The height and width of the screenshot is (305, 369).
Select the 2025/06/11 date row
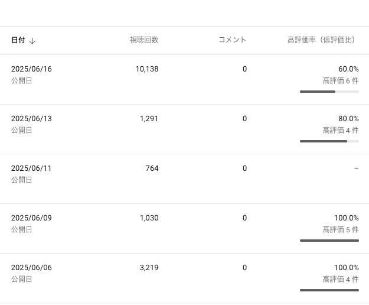31,168
